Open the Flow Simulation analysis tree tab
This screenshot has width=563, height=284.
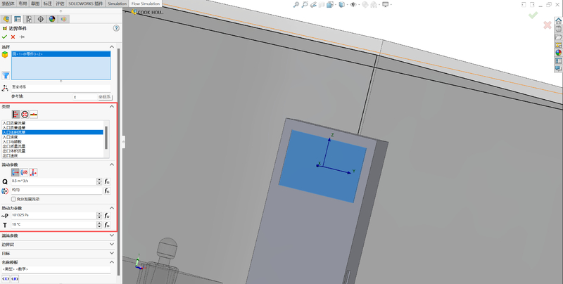pyautogui.click(x=63, y=19)
